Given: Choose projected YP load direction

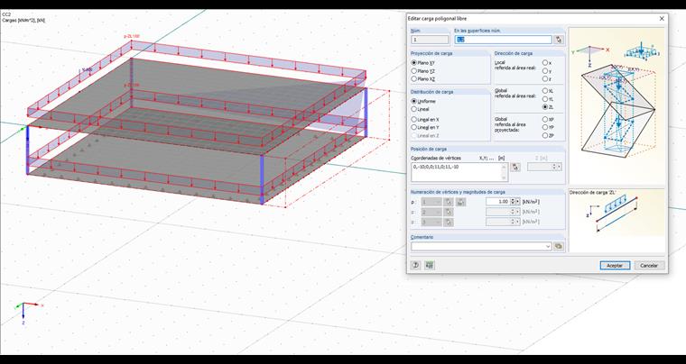Looking at the screenshot, I should coord(545,127).
